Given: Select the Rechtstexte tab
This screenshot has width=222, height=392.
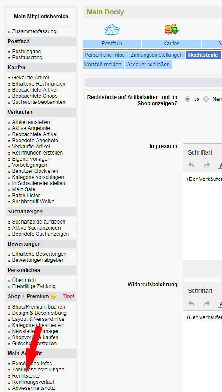Looking at the screenshot, I should (x=203, y=55).
